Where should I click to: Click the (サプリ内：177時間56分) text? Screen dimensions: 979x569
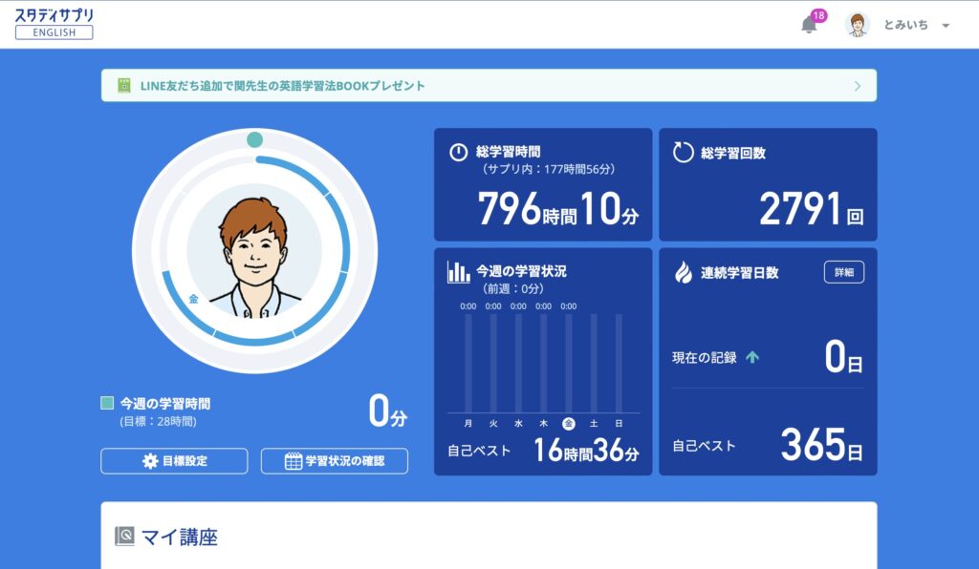(x=548, y=169)
